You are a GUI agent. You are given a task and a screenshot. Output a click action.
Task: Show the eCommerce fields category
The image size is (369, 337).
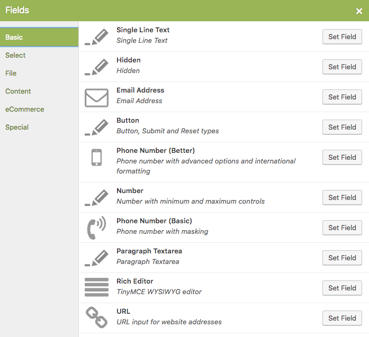(25, 110)
